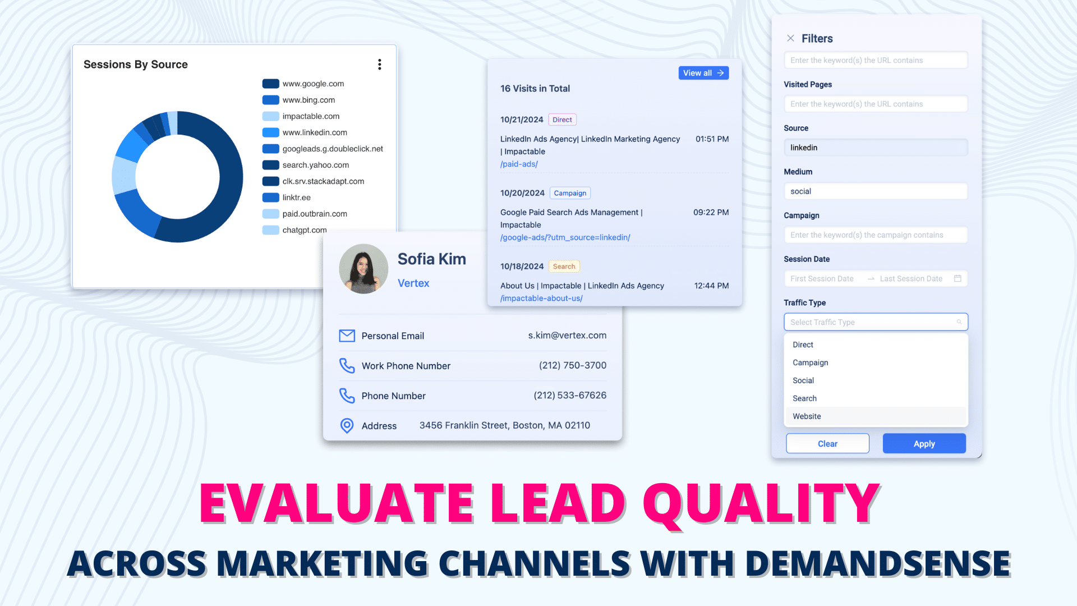Choose Direct in Traffic Type list
The width and height of the screenshot is (1077, 606).
(876, 345)
